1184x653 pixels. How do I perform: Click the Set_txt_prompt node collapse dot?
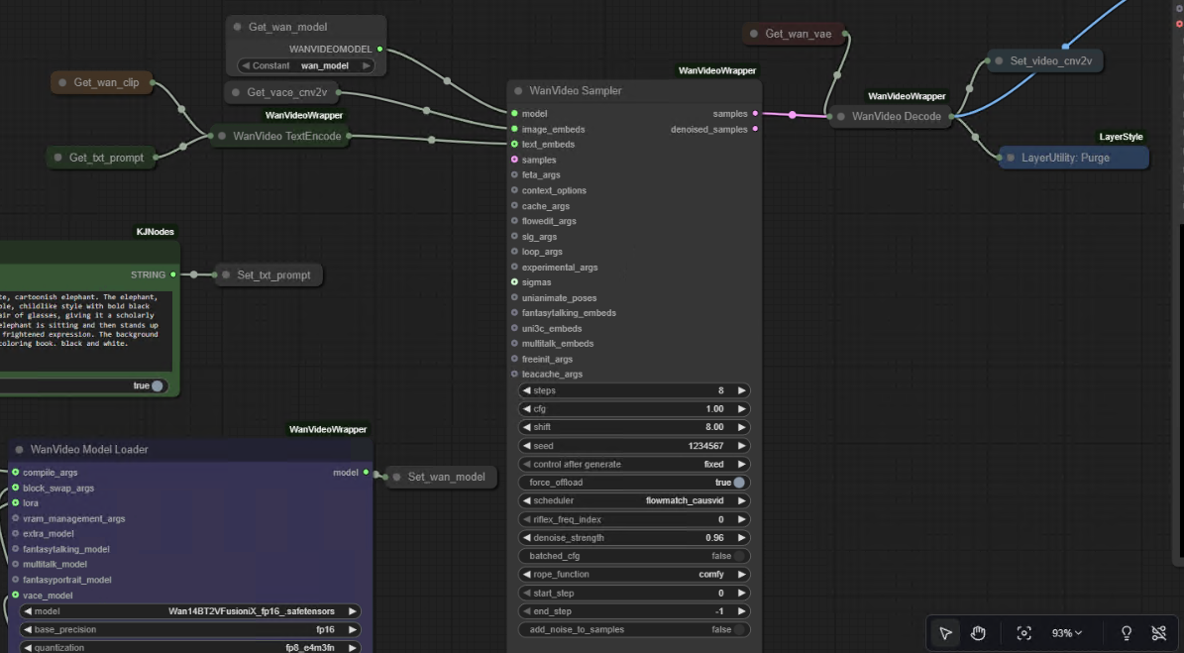pyautogui.click(x=226, y=274)
